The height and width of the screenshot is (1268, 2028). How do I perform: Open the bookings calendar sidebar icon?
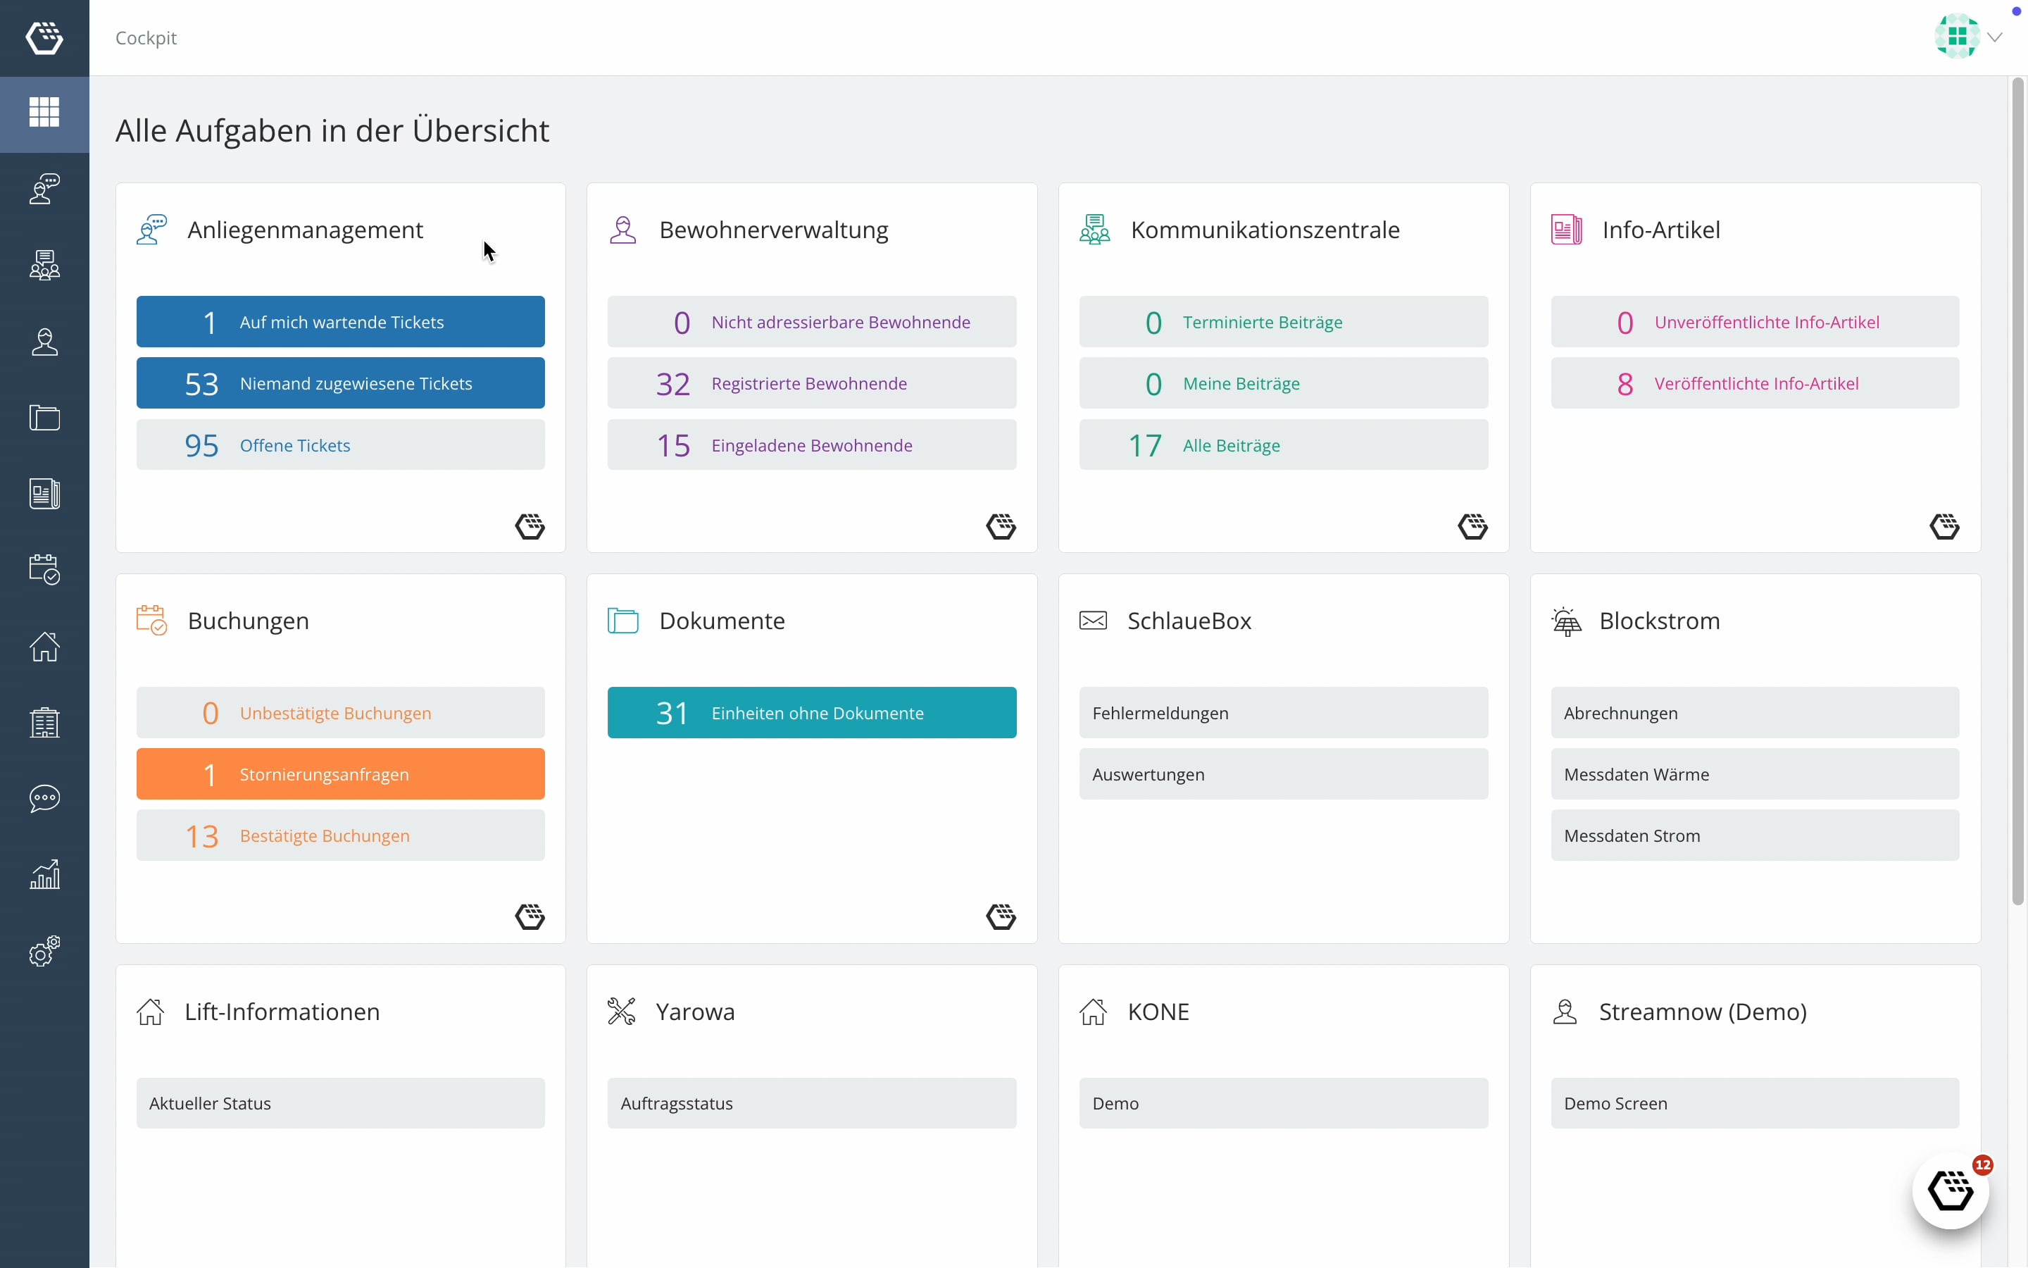(44, 569)
